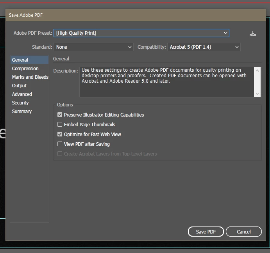270x253 pixels.
Task: Switch to the Security section
Action: pyautogui.click(x=29, y=103)
